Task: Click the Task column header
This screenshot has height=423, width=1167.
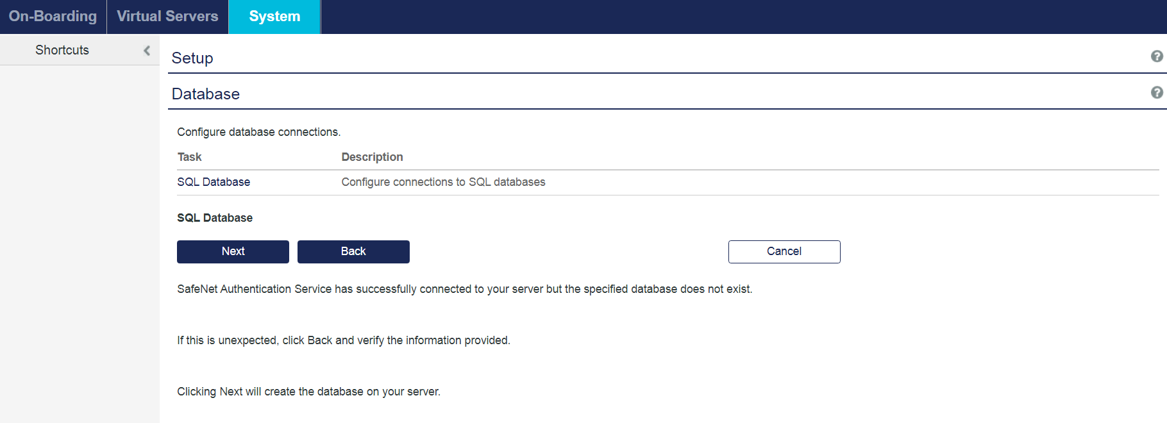Action: 189,157
